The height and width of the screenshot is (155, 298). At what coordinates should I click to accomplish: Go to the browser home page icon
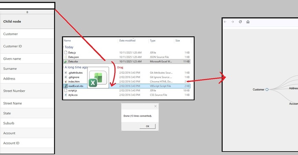pos(248,22)
